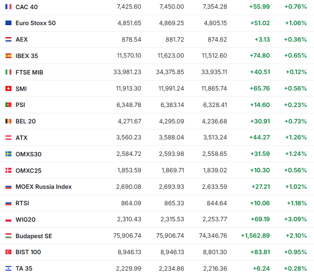Go to the MOEX Russia Index page
The image size is (314, 272).
pos(43,187)
